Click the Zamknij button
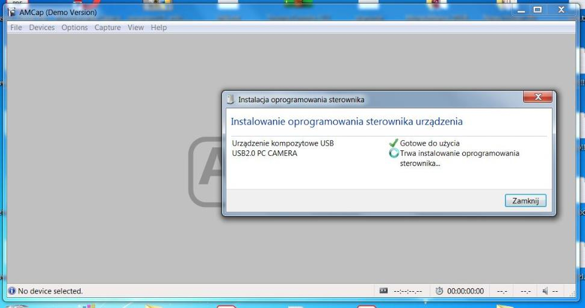This screenshot has height=308, width=585. point(525,200)
